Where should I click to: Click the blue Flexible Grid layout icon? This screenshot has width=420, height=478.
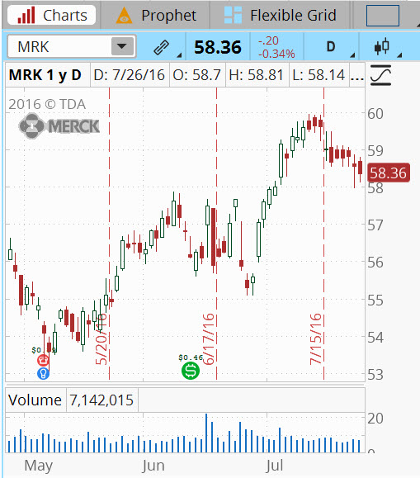233,15
